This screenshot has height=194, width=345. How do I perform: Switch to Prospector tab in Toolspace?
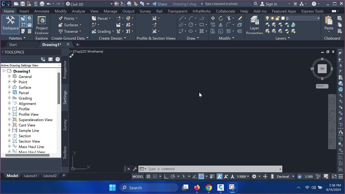pyautogui.click(x=65, y=70)
